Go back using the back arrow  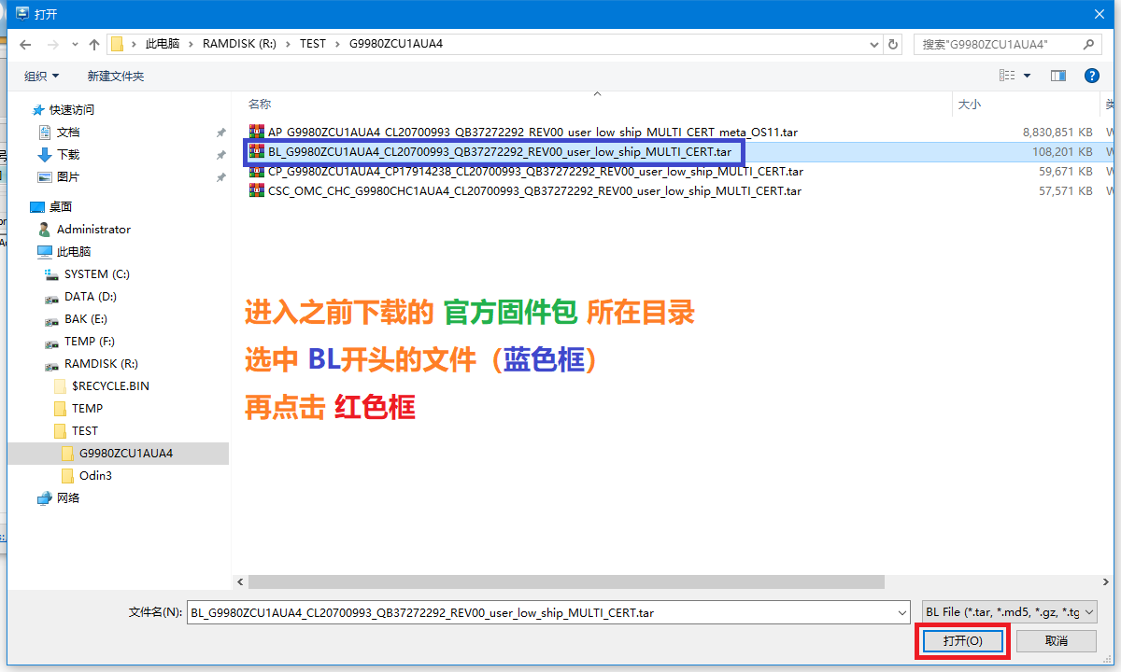(x=25, y=44)
